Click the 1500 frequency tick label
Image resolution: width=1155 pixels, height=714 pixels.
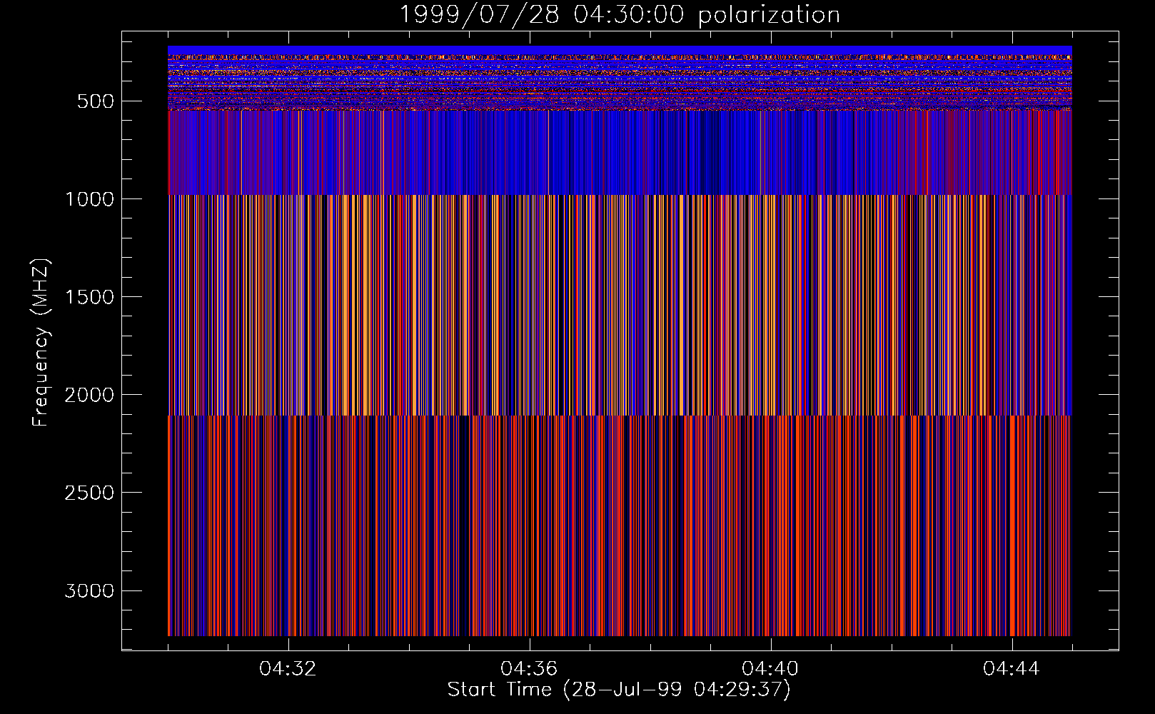click(89, 297)
